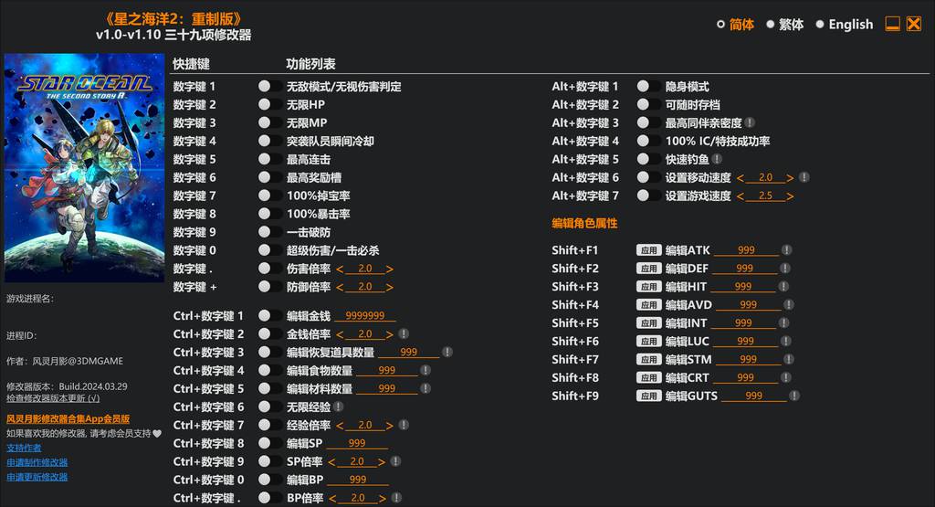Enable 可随时存档 toggle
Viewport: 935px width, 507px height.
click(x=648, y=104)
